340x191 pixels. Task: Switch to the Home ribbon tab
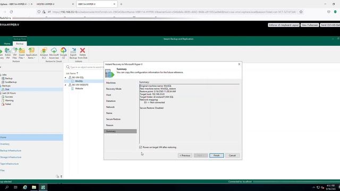(x=7, y=44)
